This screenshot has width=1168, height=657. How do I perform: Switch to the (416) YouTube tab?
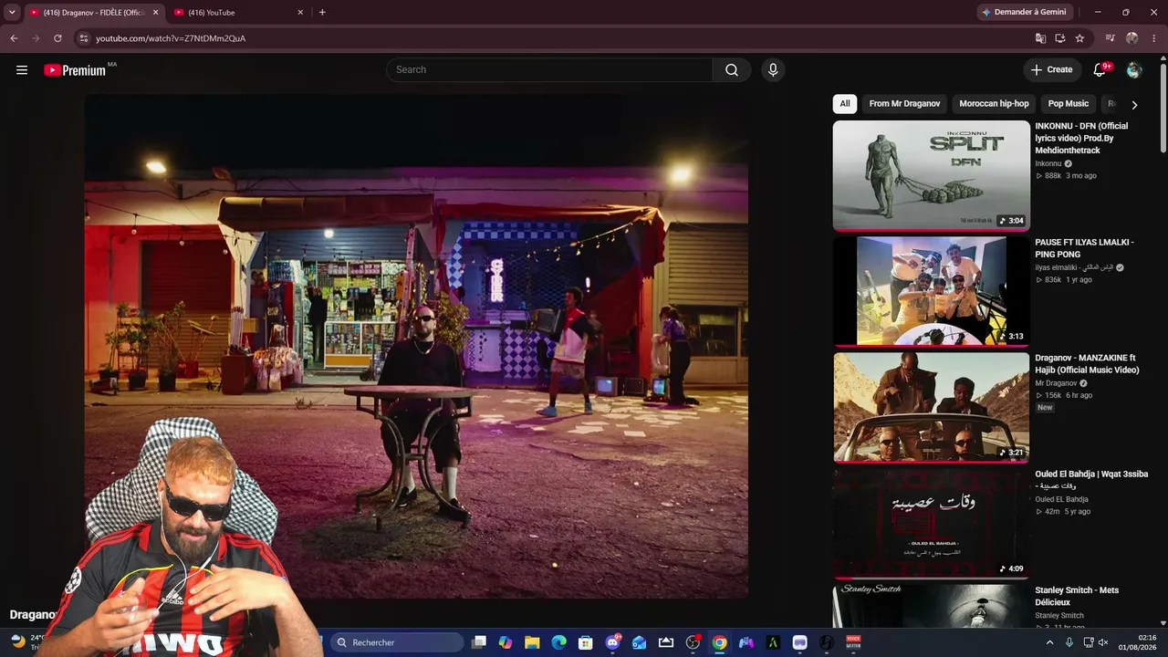click(x=239, y=12)
